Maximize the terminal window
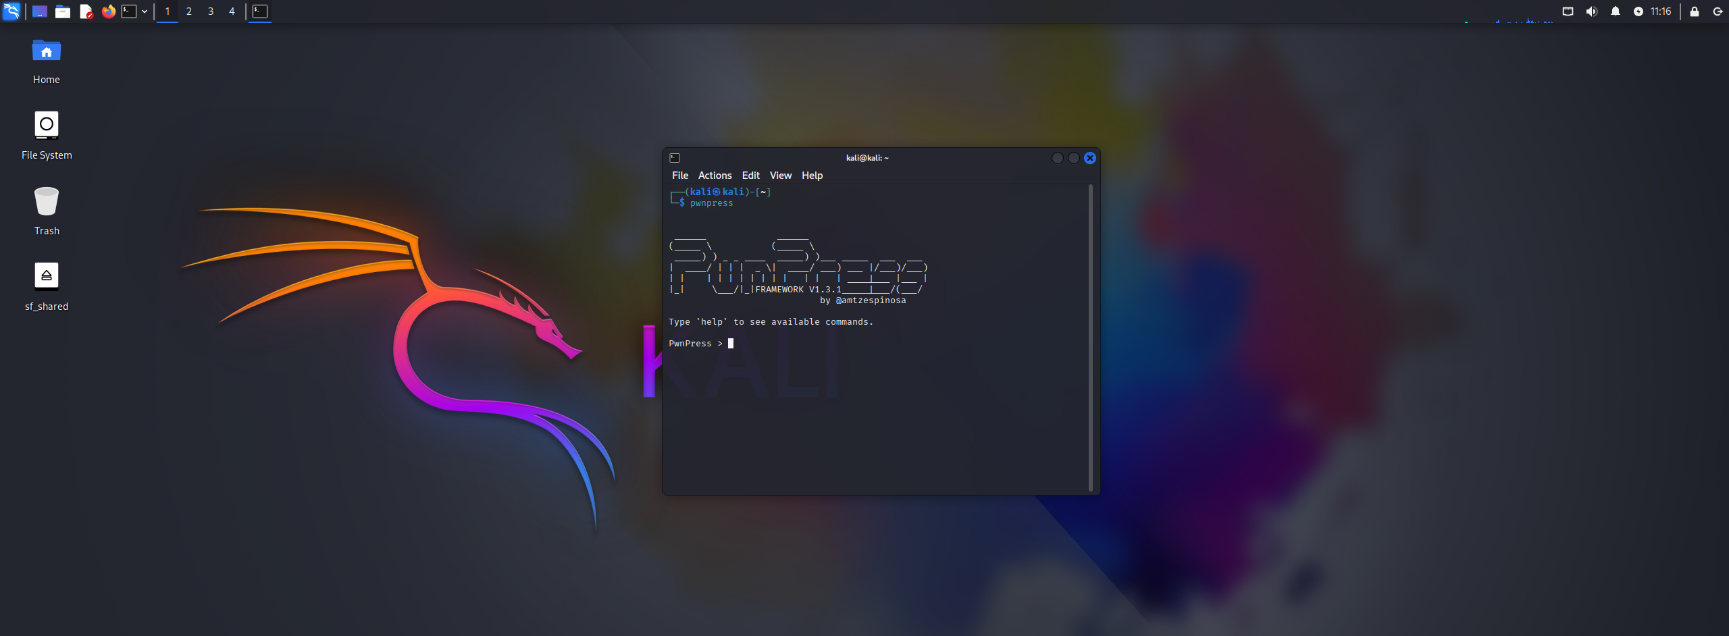Image resolution: width=1729 pixels, height=636 pixels. coord(1074,158)
